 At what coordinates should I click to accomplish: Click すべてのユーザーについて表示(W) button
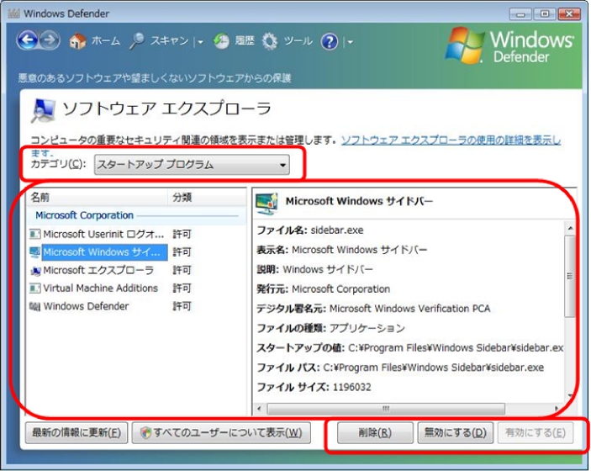[x=221, y=433]
